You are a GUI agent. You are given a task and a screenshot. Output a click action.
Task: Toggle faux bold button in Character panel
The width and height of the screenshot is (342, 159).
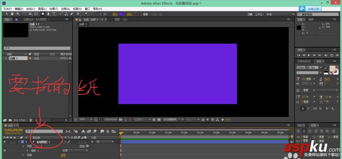tap(303, 109)
